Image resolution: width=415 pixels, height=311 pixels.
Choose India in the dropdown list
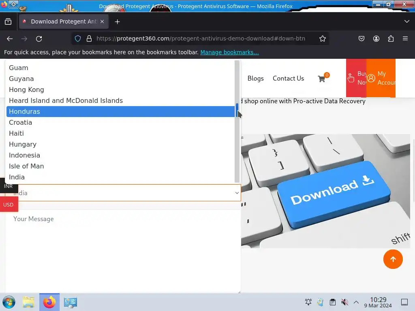120,177
